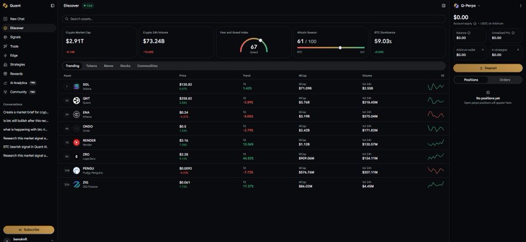
Task: Collapse the left sidebar panel icon
Action: click(x=53, y=6)
